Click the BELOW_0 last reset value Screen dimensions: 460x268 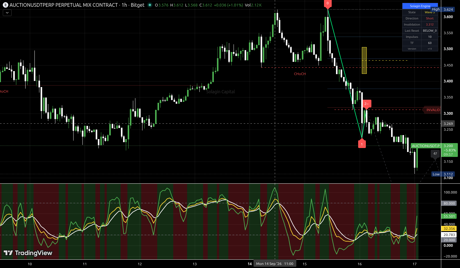[x=430, y=31]
